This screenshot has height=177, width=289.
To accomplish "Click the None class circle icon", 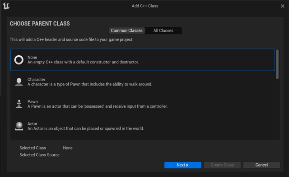I will 19,60.
